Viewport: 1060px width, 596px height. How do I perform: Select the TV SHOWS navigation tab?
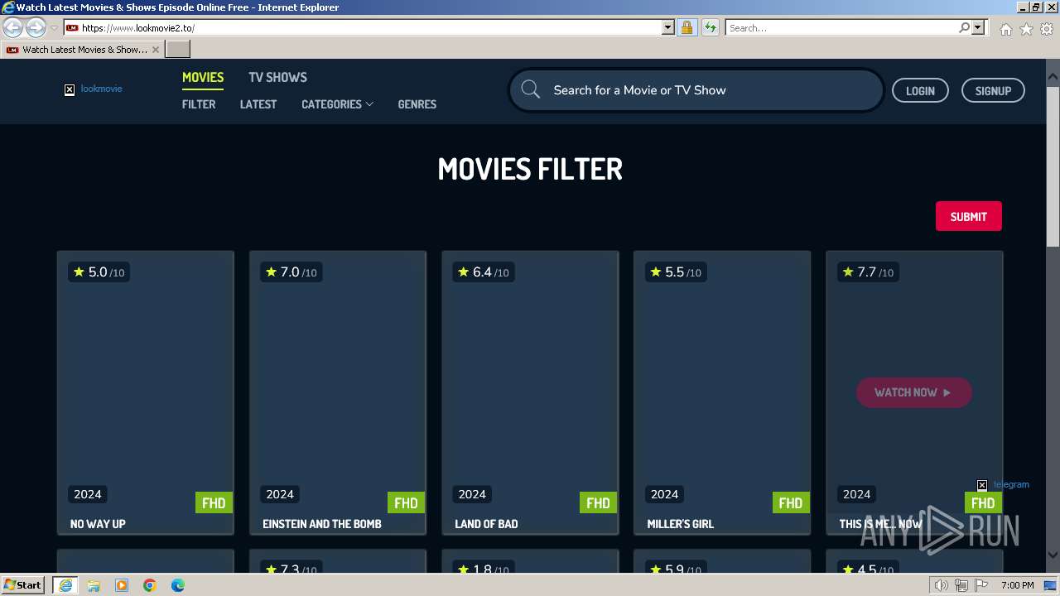[x=277, y=77]
